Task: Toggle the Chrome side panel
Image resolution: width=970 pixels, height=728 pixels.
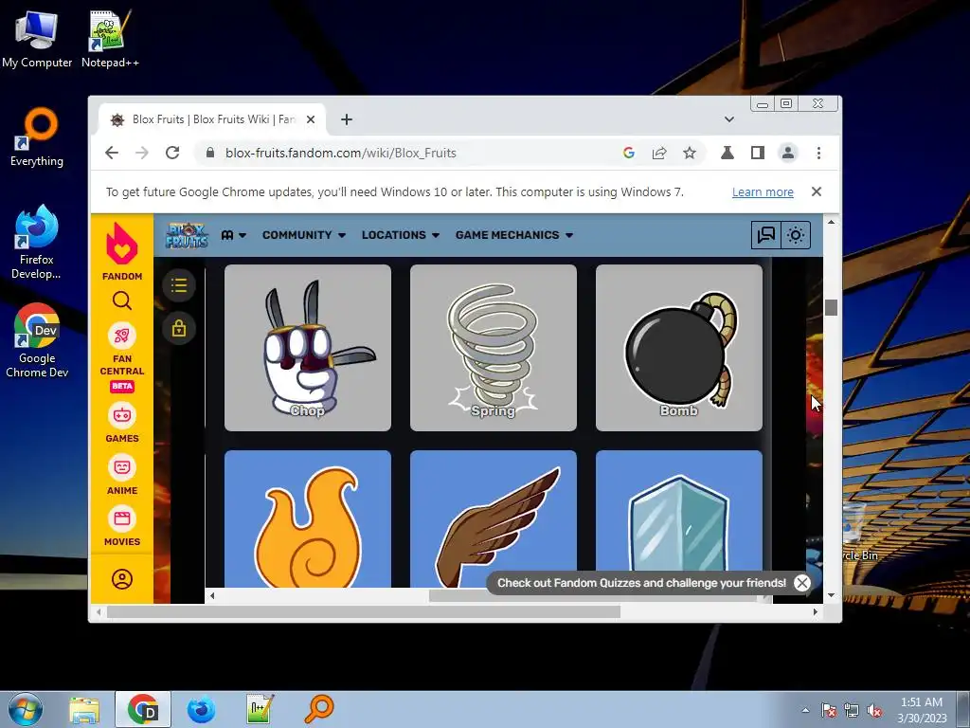Action: pos(757,153)
